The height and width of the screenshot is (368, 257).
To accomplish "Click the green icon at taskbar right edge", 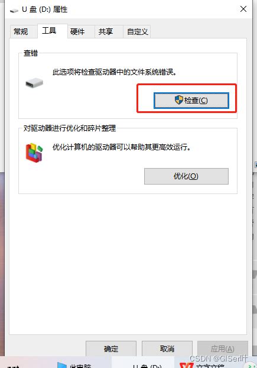I will tap(252, 366).
